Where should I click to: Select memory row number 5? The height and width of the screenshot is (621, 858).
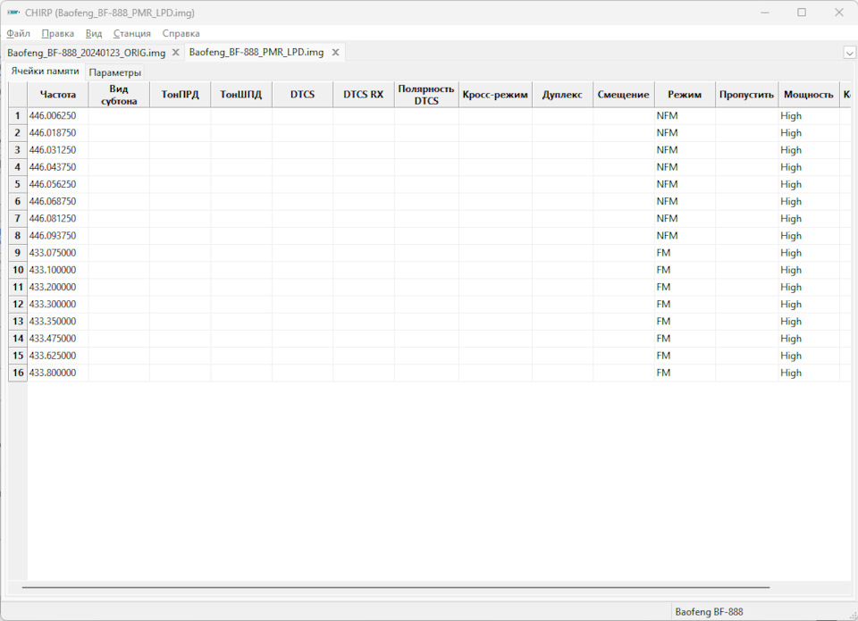pyautogui.click(x=18, y=184)
